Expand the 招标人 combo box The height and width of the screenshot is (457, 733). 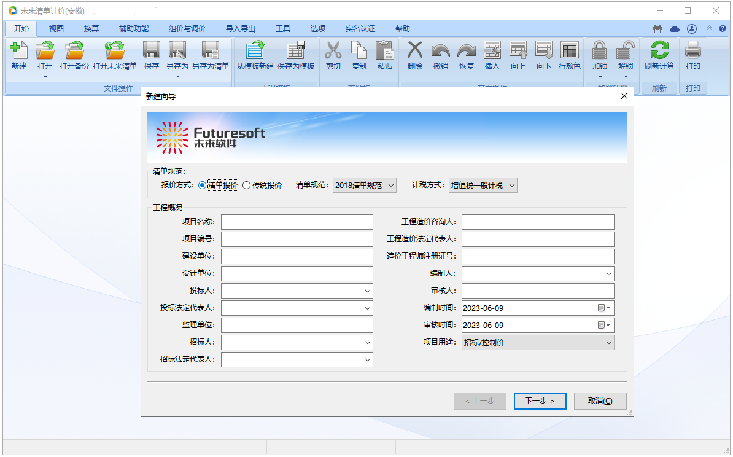tap(368, 342)
